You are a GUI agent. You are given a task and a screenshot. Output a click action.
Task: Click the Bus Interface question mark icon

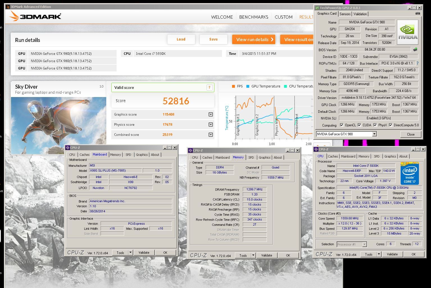(417, 63)
